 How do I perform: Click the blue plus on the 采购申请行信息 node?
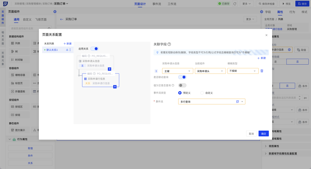pos(115,87)
